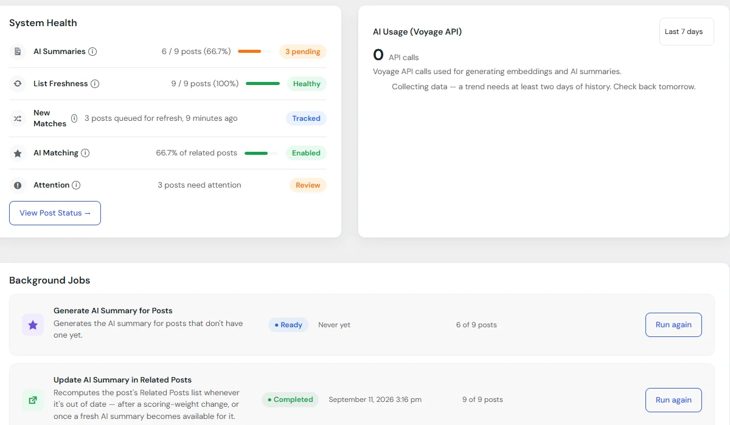The image size is (730, 425).
Task: Click the purple star icon for Generate AI Summary
Action: click(x=33, y=325)
